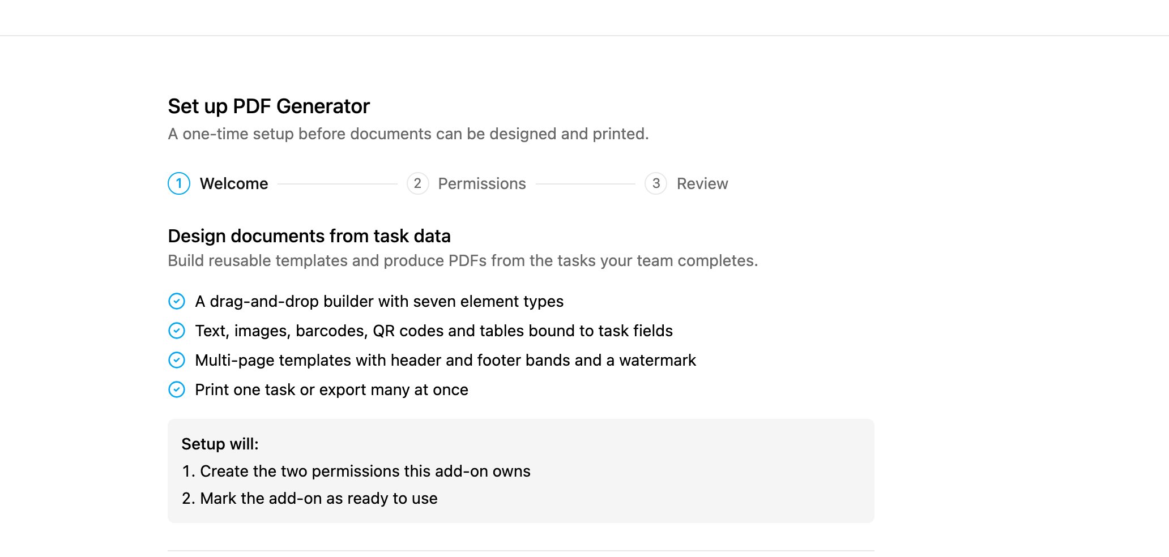The image size is (1169, 557).
Task: Click the step 1 circle icon
Action: [x=179, y=183]
